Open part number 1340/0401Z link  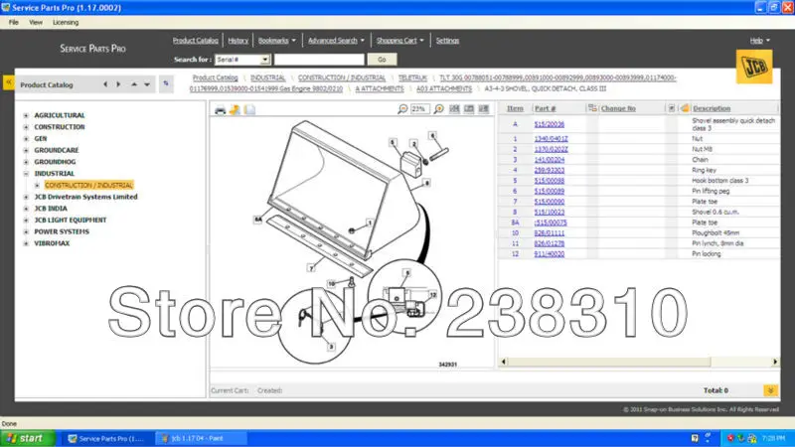pyautogui.click(x=552, y=139)
